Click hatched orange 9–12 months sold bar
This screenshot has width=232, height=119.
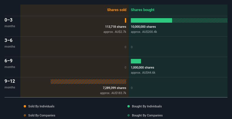point(88,82)
